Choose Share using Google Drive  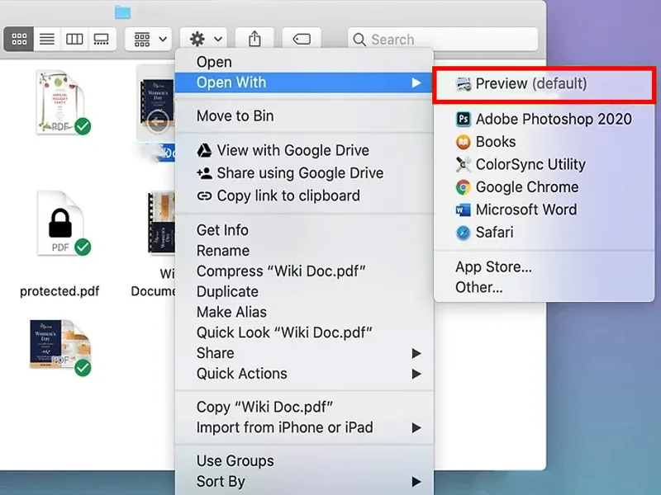(304, 173)
